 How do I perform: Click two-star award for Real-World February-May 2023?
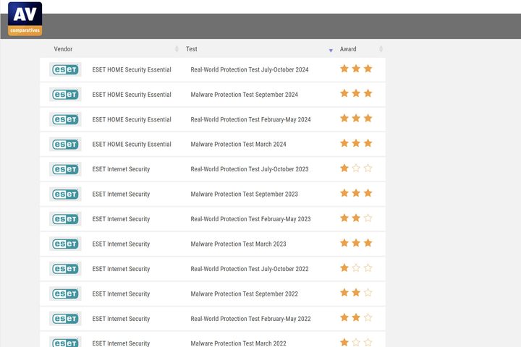pyautogui.click(x=356, y=218)
